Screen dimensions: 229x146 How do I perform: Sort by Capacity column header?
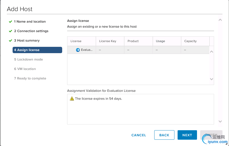[x=195, y=41]
